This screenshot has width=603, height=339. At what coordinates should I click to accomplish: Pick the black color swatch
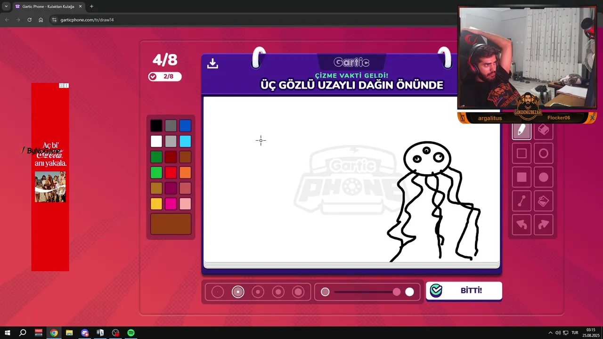(156, 126)
